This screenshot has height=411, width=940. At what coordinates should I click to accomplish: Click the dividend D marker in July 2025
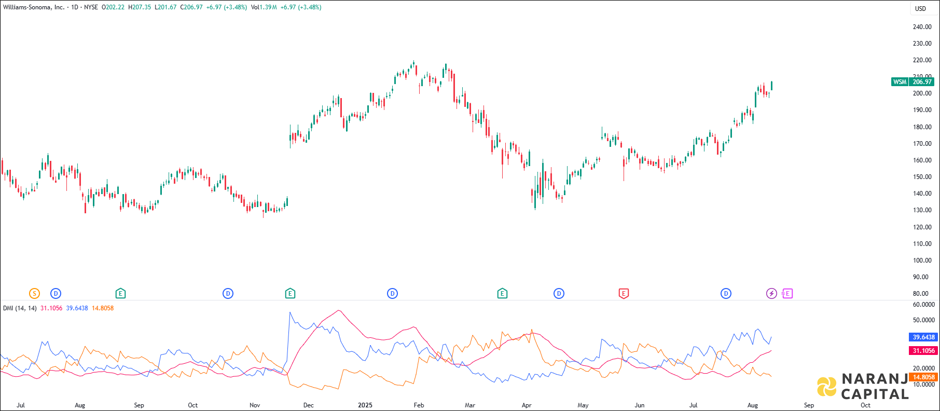click(x=726, y=294)
